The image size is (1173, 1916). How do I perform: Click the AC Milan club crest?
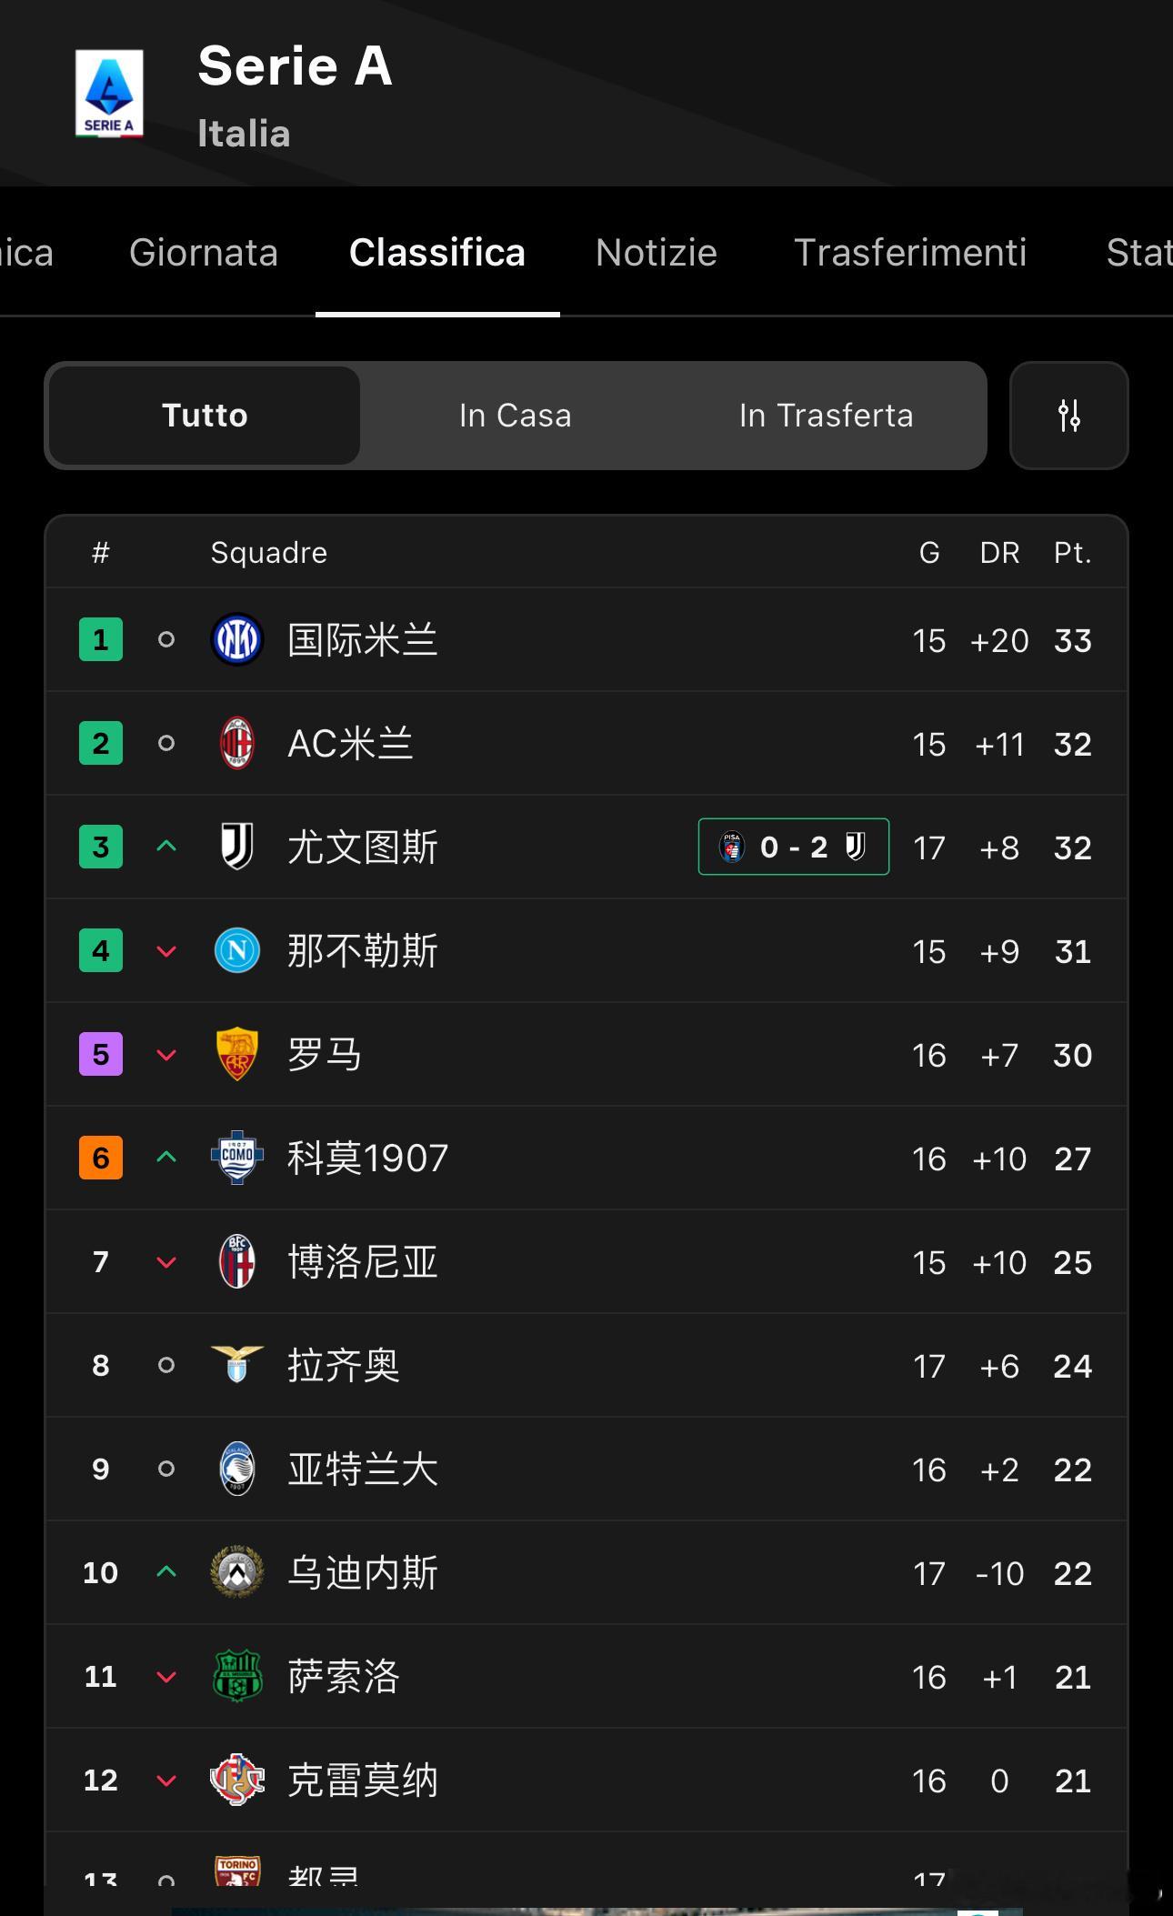pos(236,743)
